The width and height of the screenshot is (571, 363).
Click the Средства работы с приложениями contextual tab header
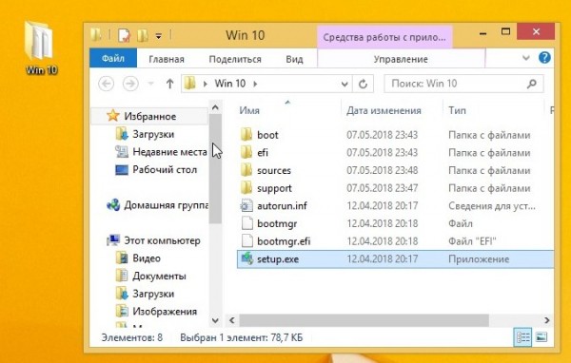tap(384, 37)
